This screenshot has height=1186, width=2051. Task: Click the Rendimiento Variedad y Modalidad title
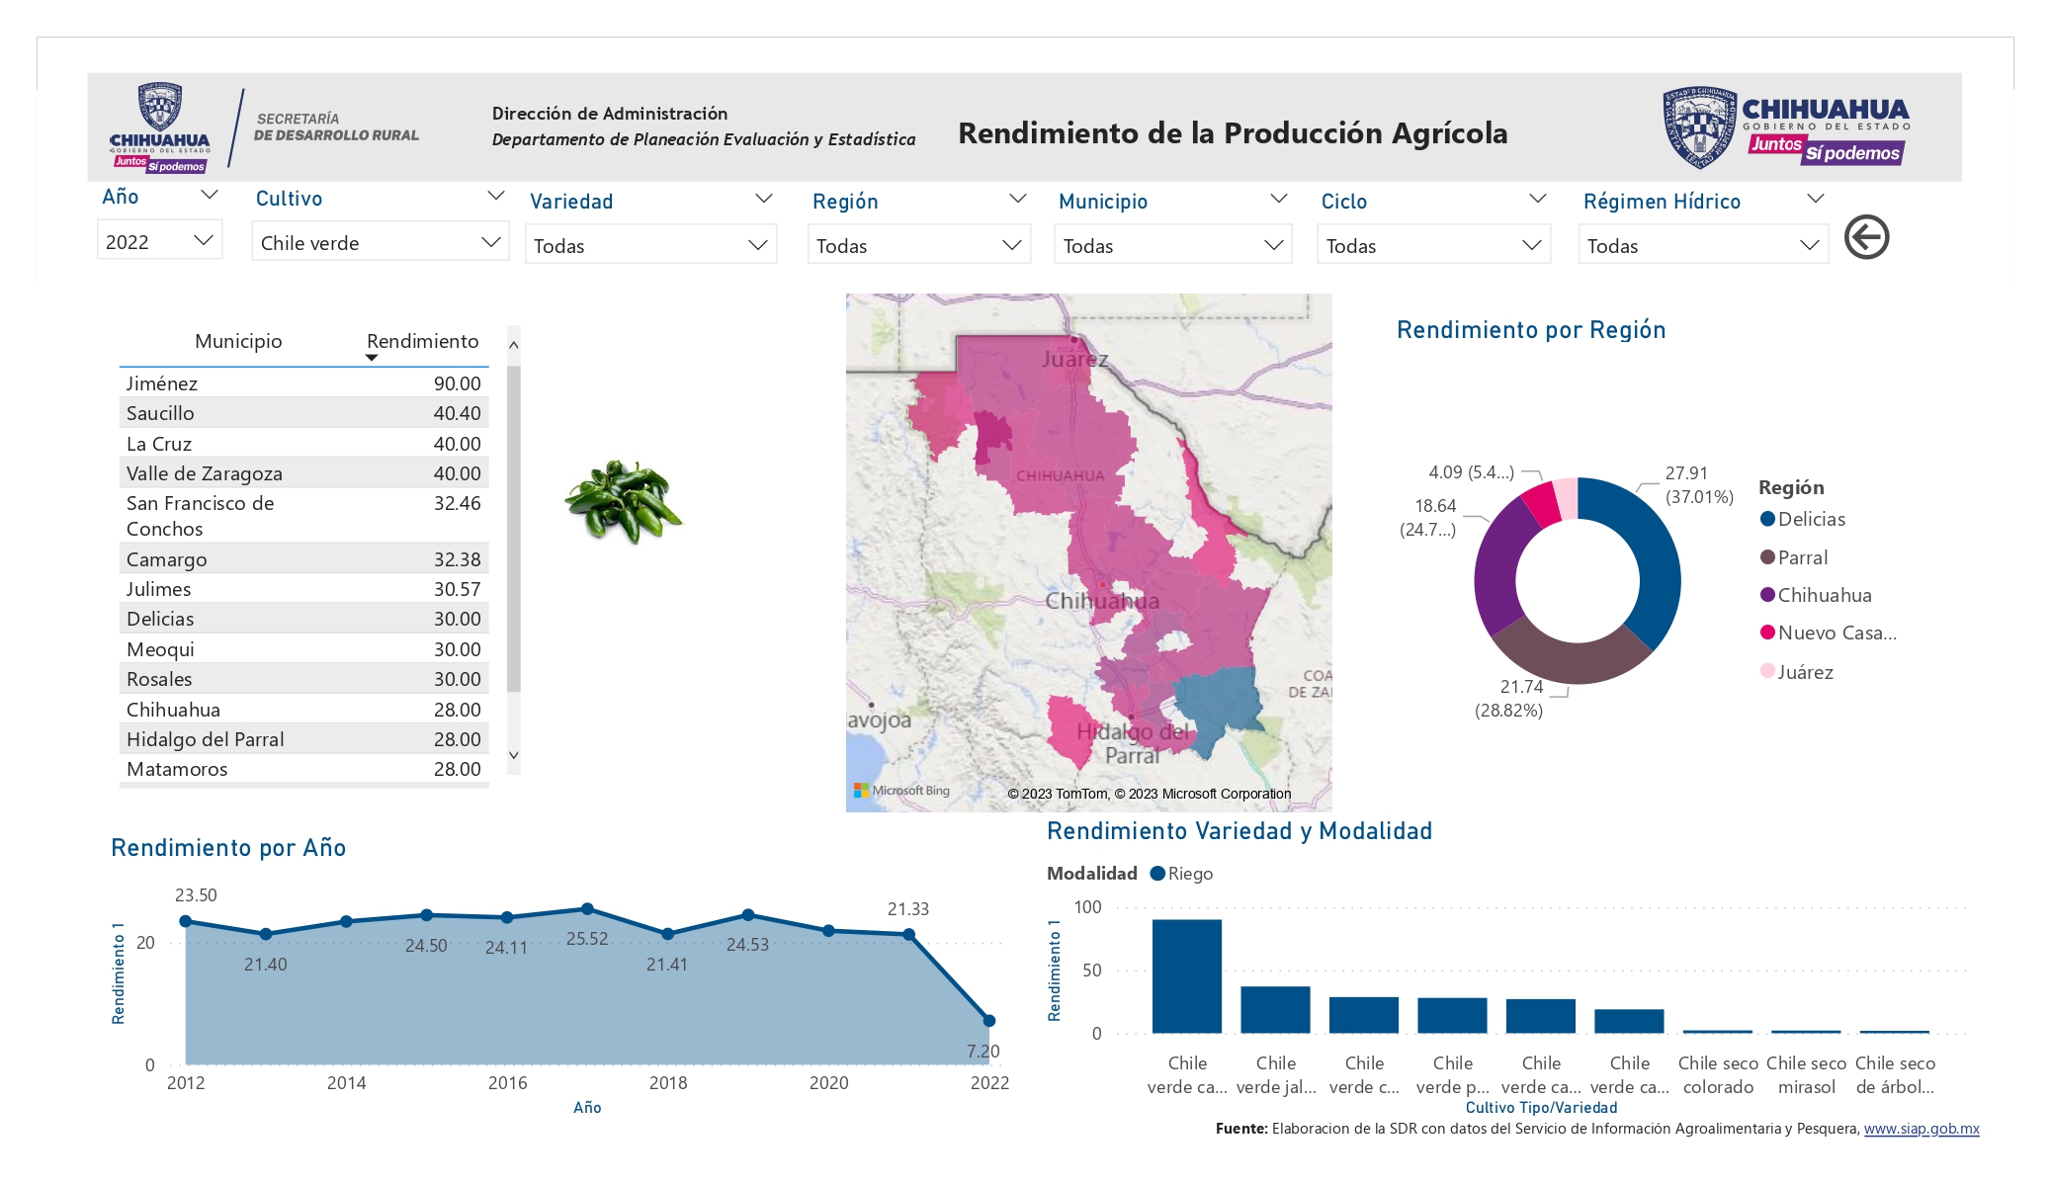point(1239,831)
